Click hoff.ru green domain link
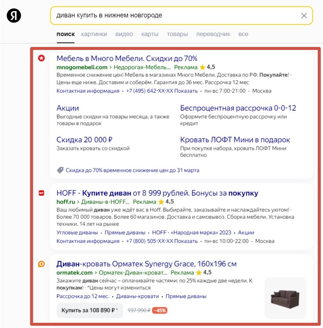The width and height of the screenshot is (323, 328). (66, 202)
